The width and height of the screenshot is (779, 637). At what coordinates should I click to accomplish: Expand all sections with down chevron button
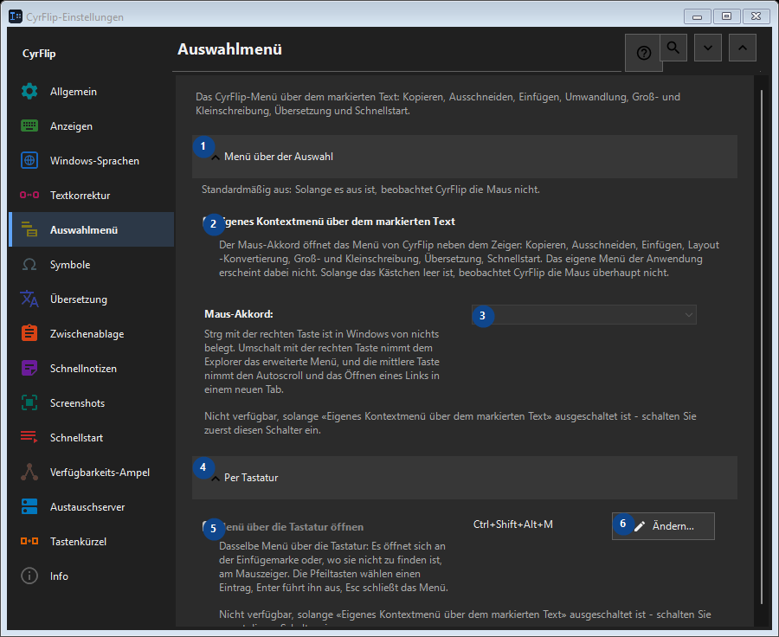click(708, 48)
